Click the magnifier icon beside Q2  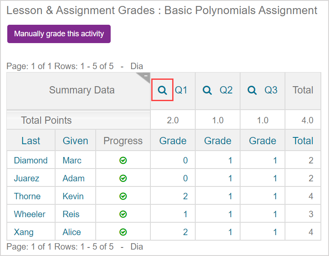pos(207,90)
